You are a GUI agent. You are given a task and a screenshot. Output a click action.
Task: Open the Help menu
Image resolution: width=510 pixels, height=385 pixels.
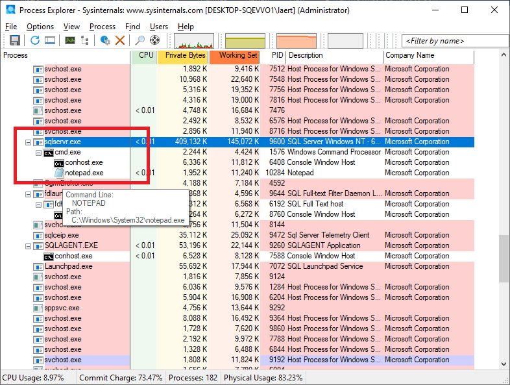(186, 27)
